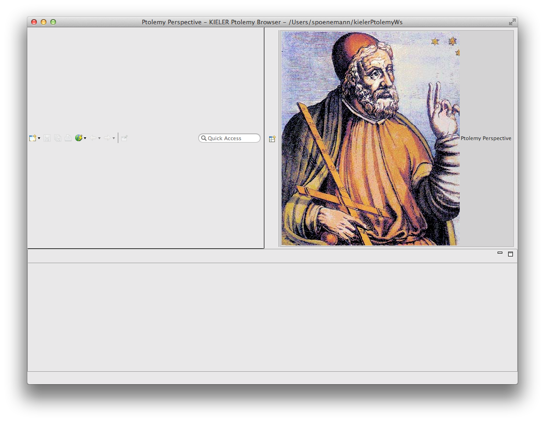Navigate back with the left arrow icon

tap(93, 138)
